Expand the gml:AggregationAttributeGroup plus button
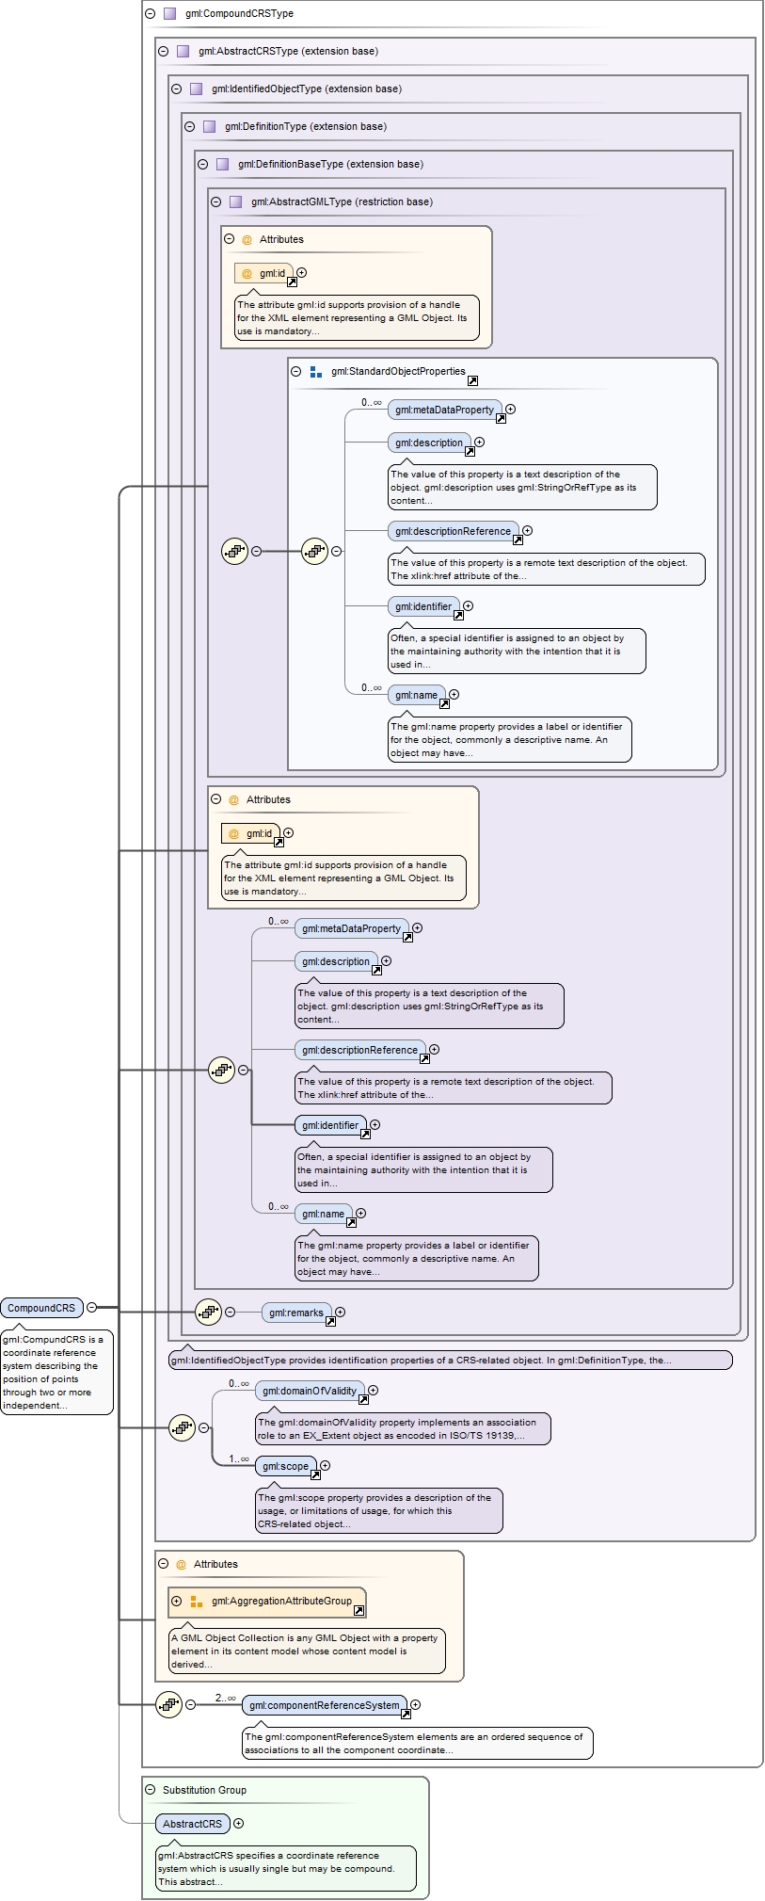Viewport: 765px width, 1901px height. (x=176, y=1601)
